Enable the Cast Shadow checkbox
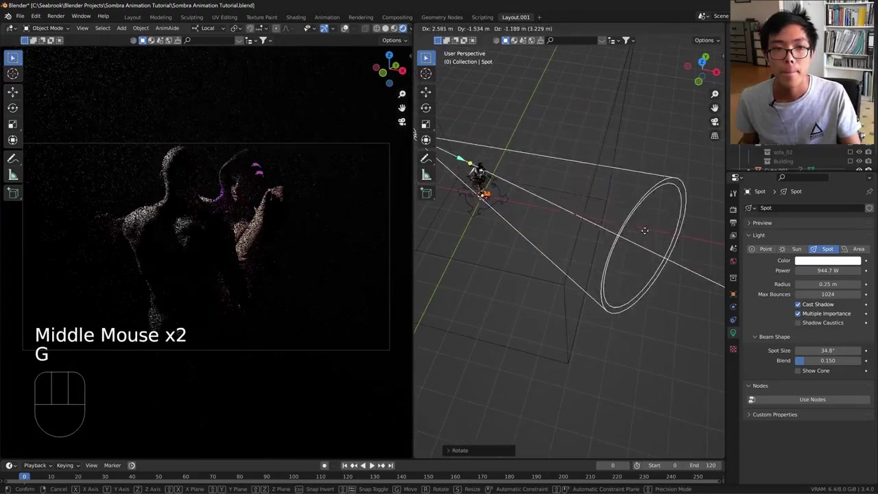Image resolution: width=878 pixels, height=494 pixels. tap(798, 305)
